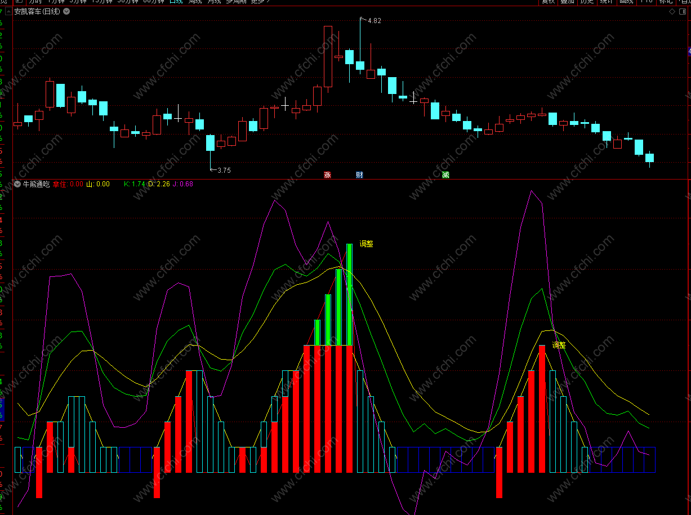
Task: Switch to the 月线 period tab
Action: click(214, 2)
